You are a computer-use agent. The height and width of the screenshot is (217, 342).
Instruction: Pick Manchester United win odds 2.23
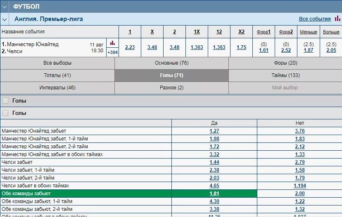(130, 47)
